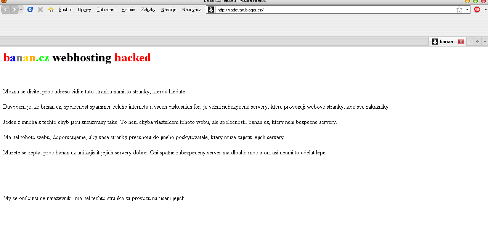Image resolution: width=488 pixels, height=247 pixels.
Task: Minimize the window with the yellow button
Action: [467, 1]
